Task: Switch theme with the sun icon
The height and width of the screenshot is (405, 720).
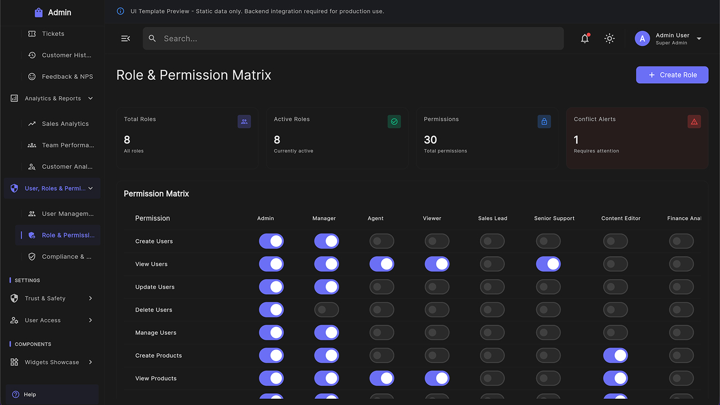Action: (609, 38)
